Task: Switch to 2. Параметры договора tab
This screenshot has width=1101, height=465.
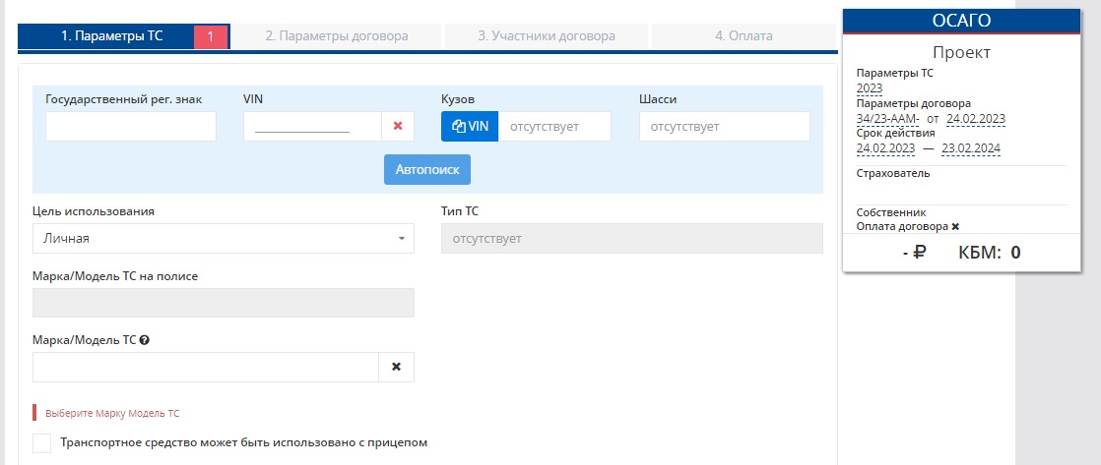Action: click(337, 36)
